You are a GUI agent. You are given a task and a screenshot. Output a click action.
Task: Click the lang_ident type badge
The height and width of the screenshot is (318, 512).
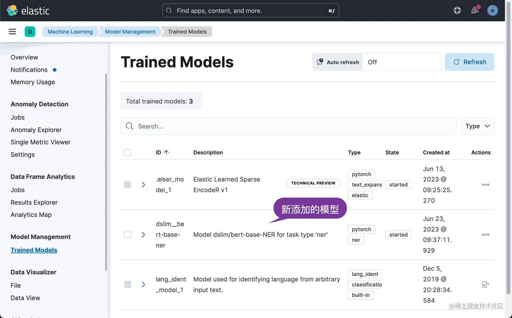365,274
